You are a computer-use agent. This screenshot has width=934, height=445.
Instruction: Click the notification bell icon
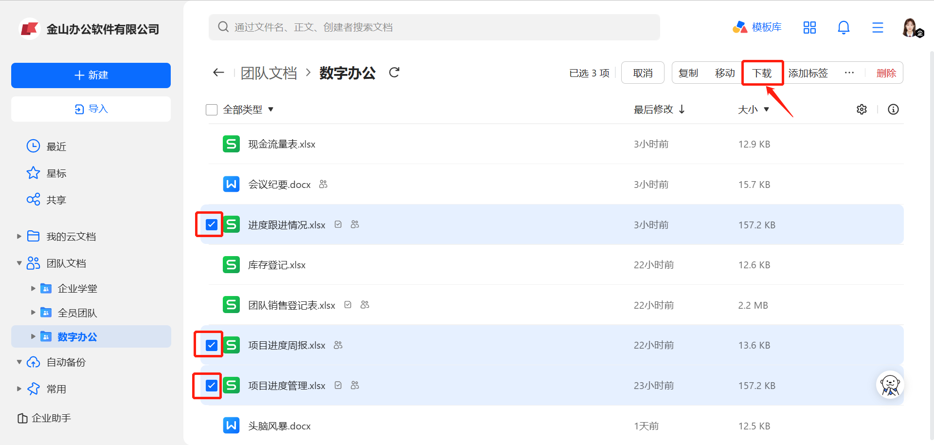[x=844, y=28]
